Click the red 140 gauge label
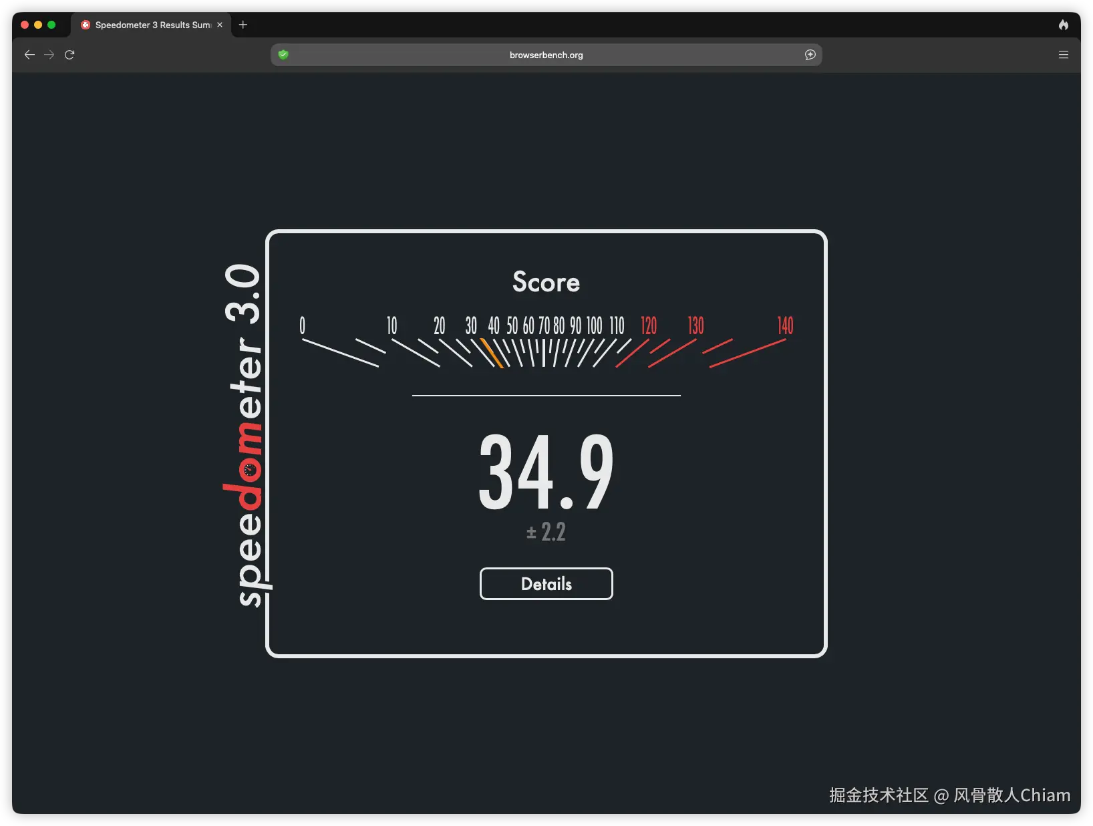Screen dimensions: 1093x826 pos(785,325)
